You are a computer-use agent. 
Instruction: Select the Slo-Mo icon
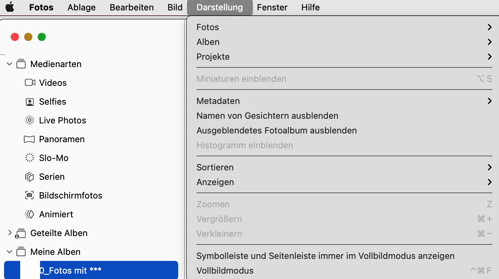[x=30, y=158]
